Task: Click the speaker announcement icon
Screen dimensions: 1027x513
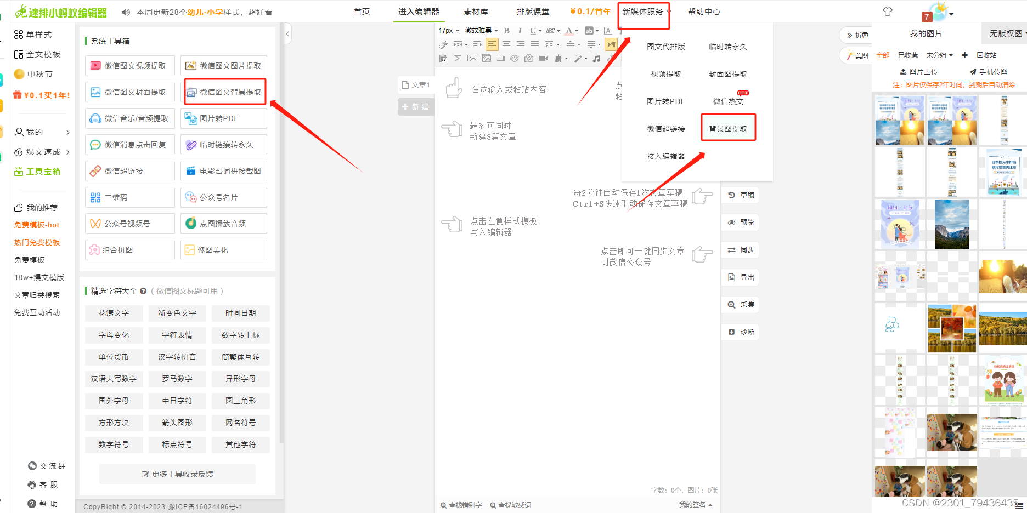Action: (126, 12)
